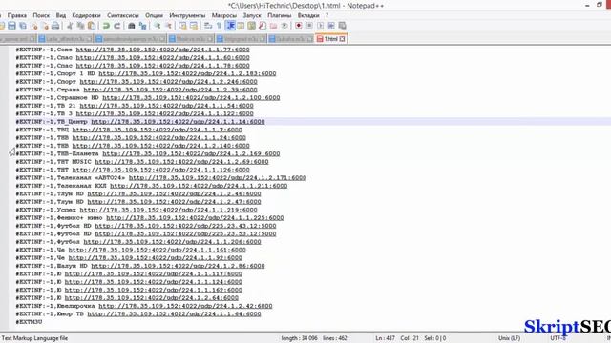611x343 pixels.
Task: Open the ? help menu
Action: point(327,15)
